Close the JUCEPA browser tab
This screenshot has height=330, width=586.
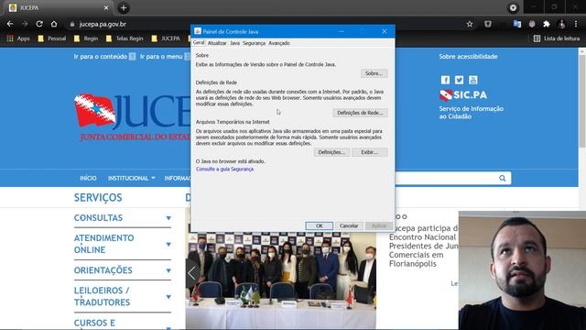point(106,8)
